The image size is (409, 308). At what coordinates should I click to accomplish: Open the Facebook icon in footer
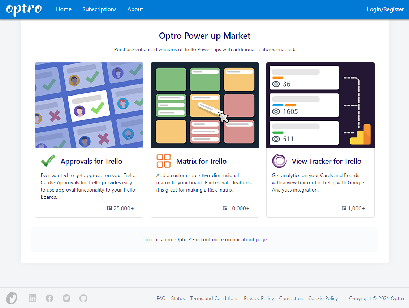49,298
